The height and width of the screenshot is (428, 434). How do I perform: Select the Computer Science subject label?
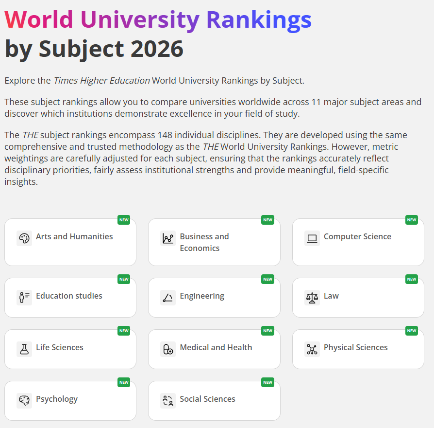[x=357, y=237]
